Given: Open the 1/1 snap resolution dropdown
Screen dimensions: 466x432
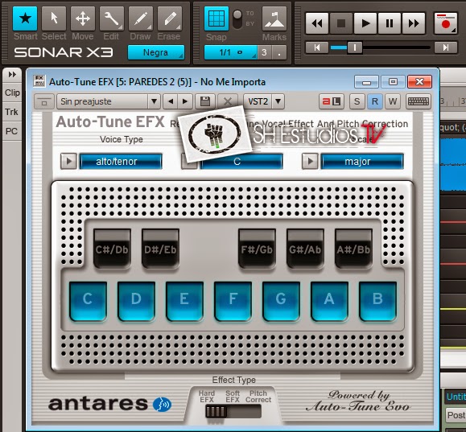Looking at the screenshot, I should coord(231,52).
